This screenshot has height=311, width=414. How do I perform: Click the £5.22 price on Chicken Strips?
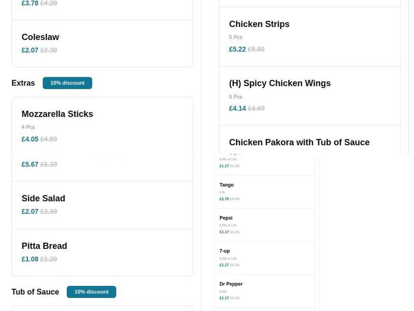(237, 49)
